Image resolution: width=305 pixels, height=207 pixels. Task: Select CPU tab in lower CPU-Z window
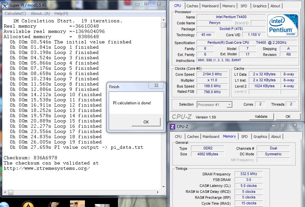[178, 137]
